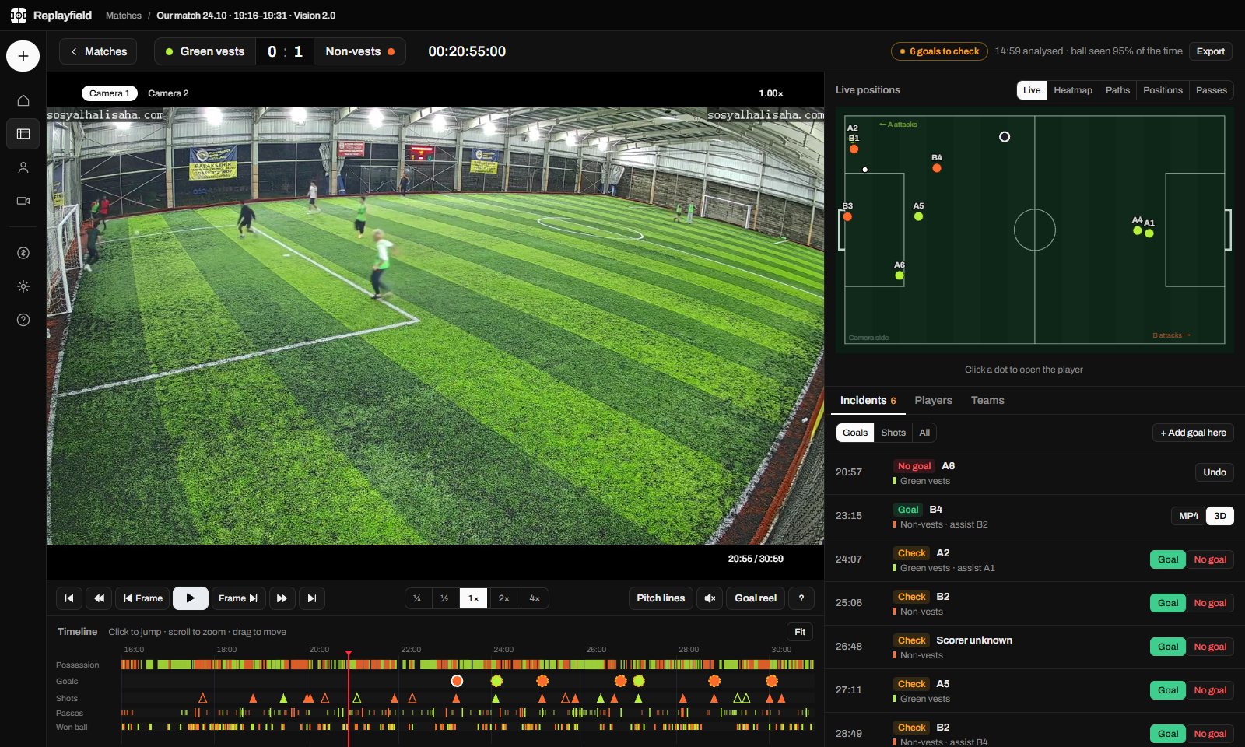Filter incidents by Shots
Screen dimensions: 1245x747
[893, 433]
